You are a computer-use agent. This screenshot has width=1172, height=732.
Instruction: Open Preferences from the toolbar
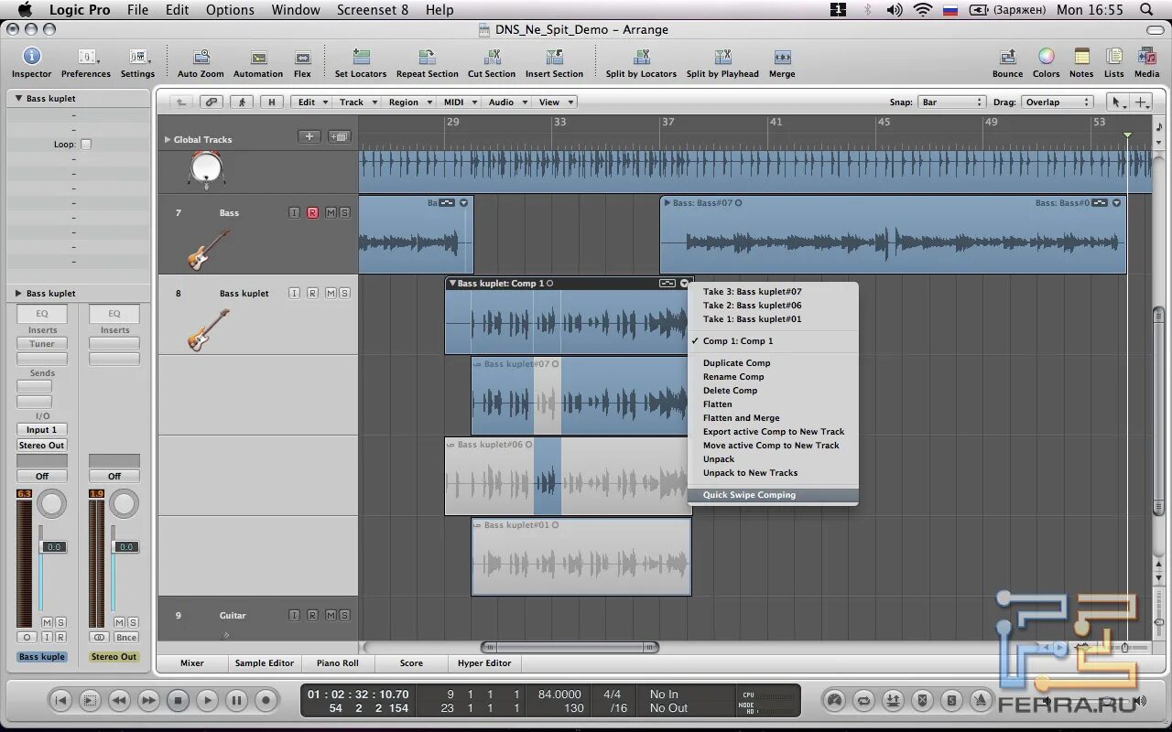pos(86,58)
